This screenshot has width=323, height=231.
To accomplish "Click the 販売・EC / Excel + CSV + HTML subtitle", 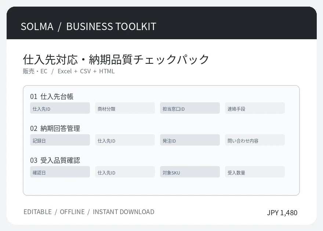I will tap(69, 71).
